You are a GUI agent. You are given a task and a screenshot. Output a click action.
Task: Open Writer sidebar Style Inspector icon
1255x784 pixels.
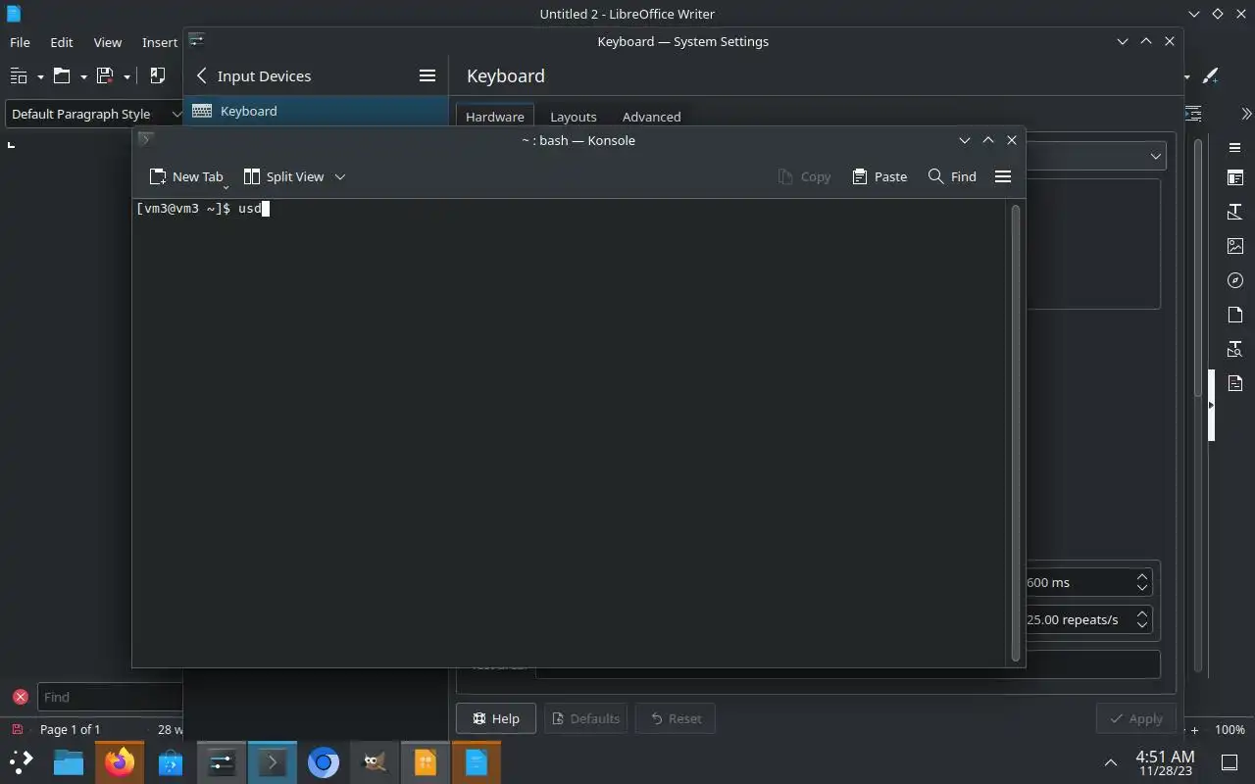1235,349
